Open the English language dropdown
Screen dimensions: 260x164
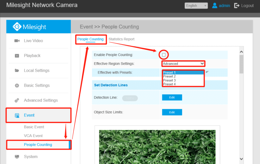coord(196,6)
